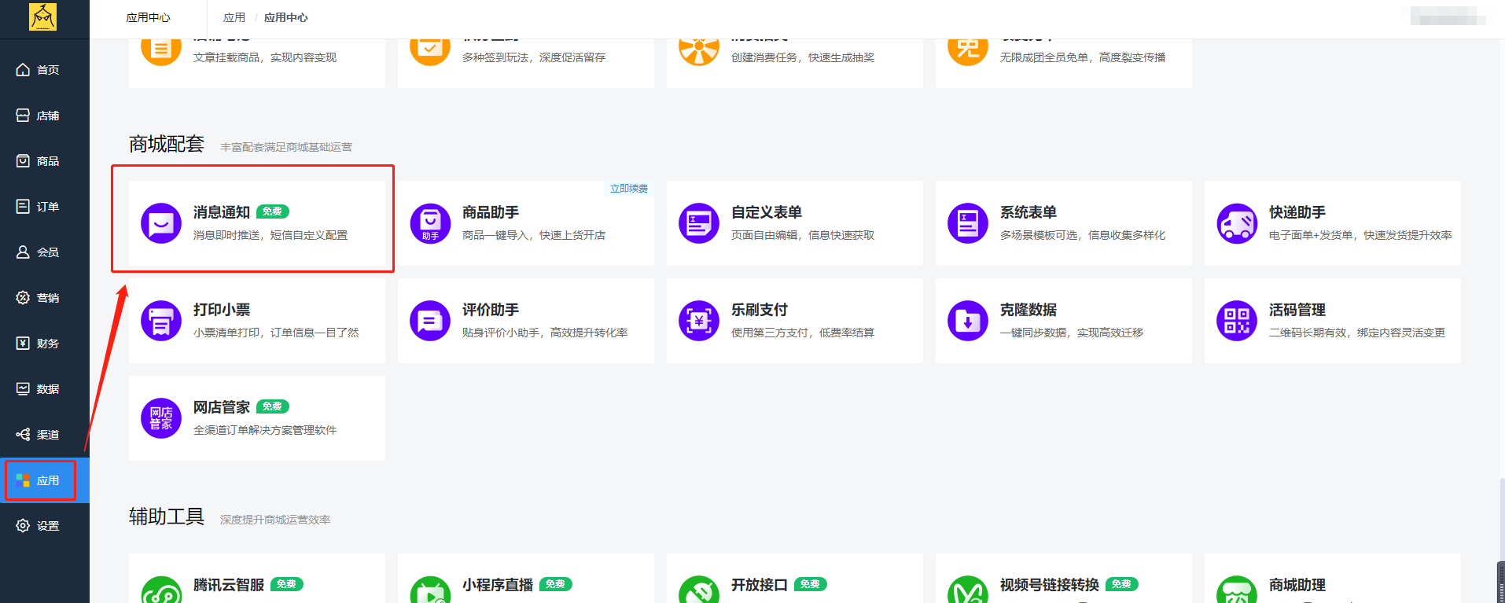Go to 店铺 in the sidebar
The height and width of the screenshot is (603, 1505).
click(x=45, y=116)
